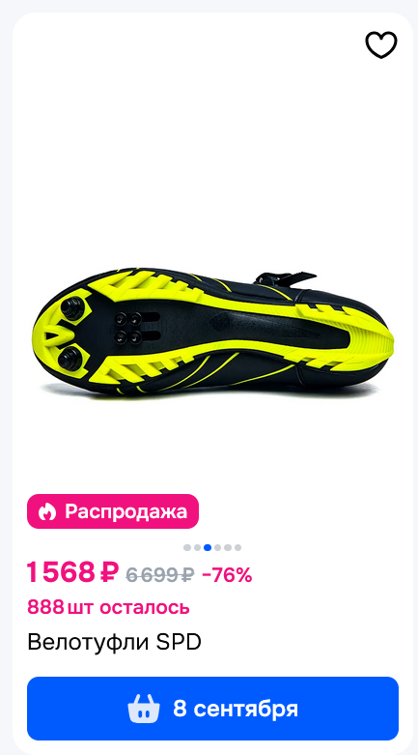418x755 pixels.
Task: Select the second image carousel dot
Action: (x=197, y=547)
